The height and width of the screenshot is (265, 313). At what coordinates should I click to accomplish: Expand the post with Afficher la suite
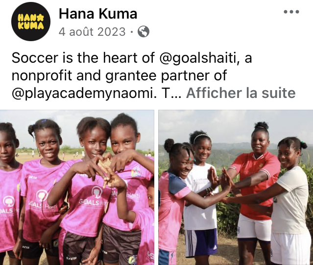click(x=241, y=93)
